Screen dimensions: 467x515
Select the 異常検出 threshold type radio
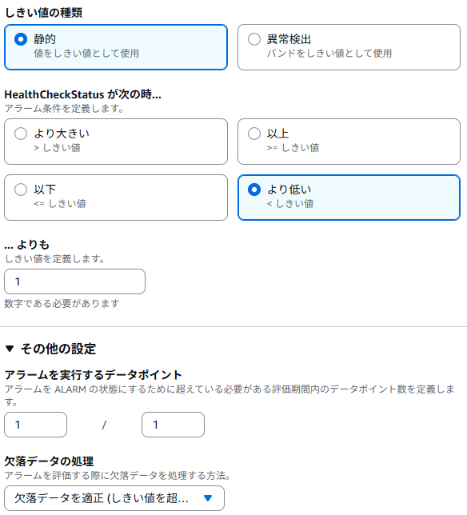254,39
